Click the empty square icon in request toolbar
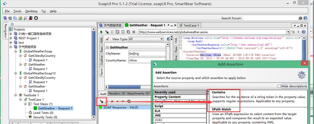Screen dimensions: 314x124 (123, 32)
